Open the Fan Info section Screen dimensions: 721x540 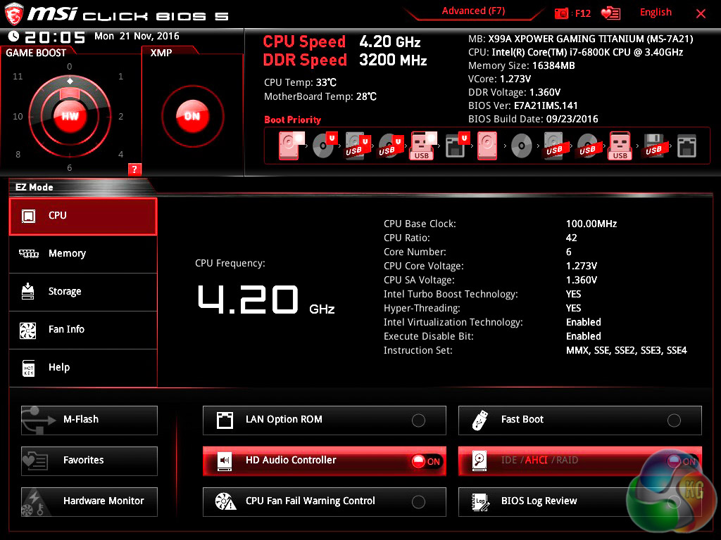coord(83,330)
